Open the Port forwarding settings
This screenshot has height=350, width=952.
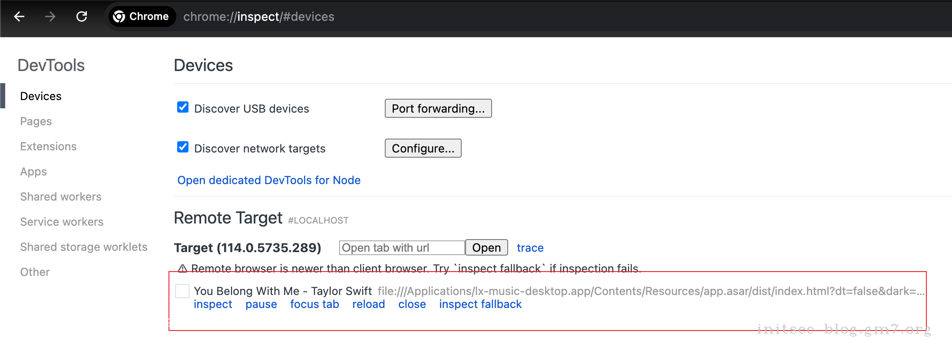438,108
